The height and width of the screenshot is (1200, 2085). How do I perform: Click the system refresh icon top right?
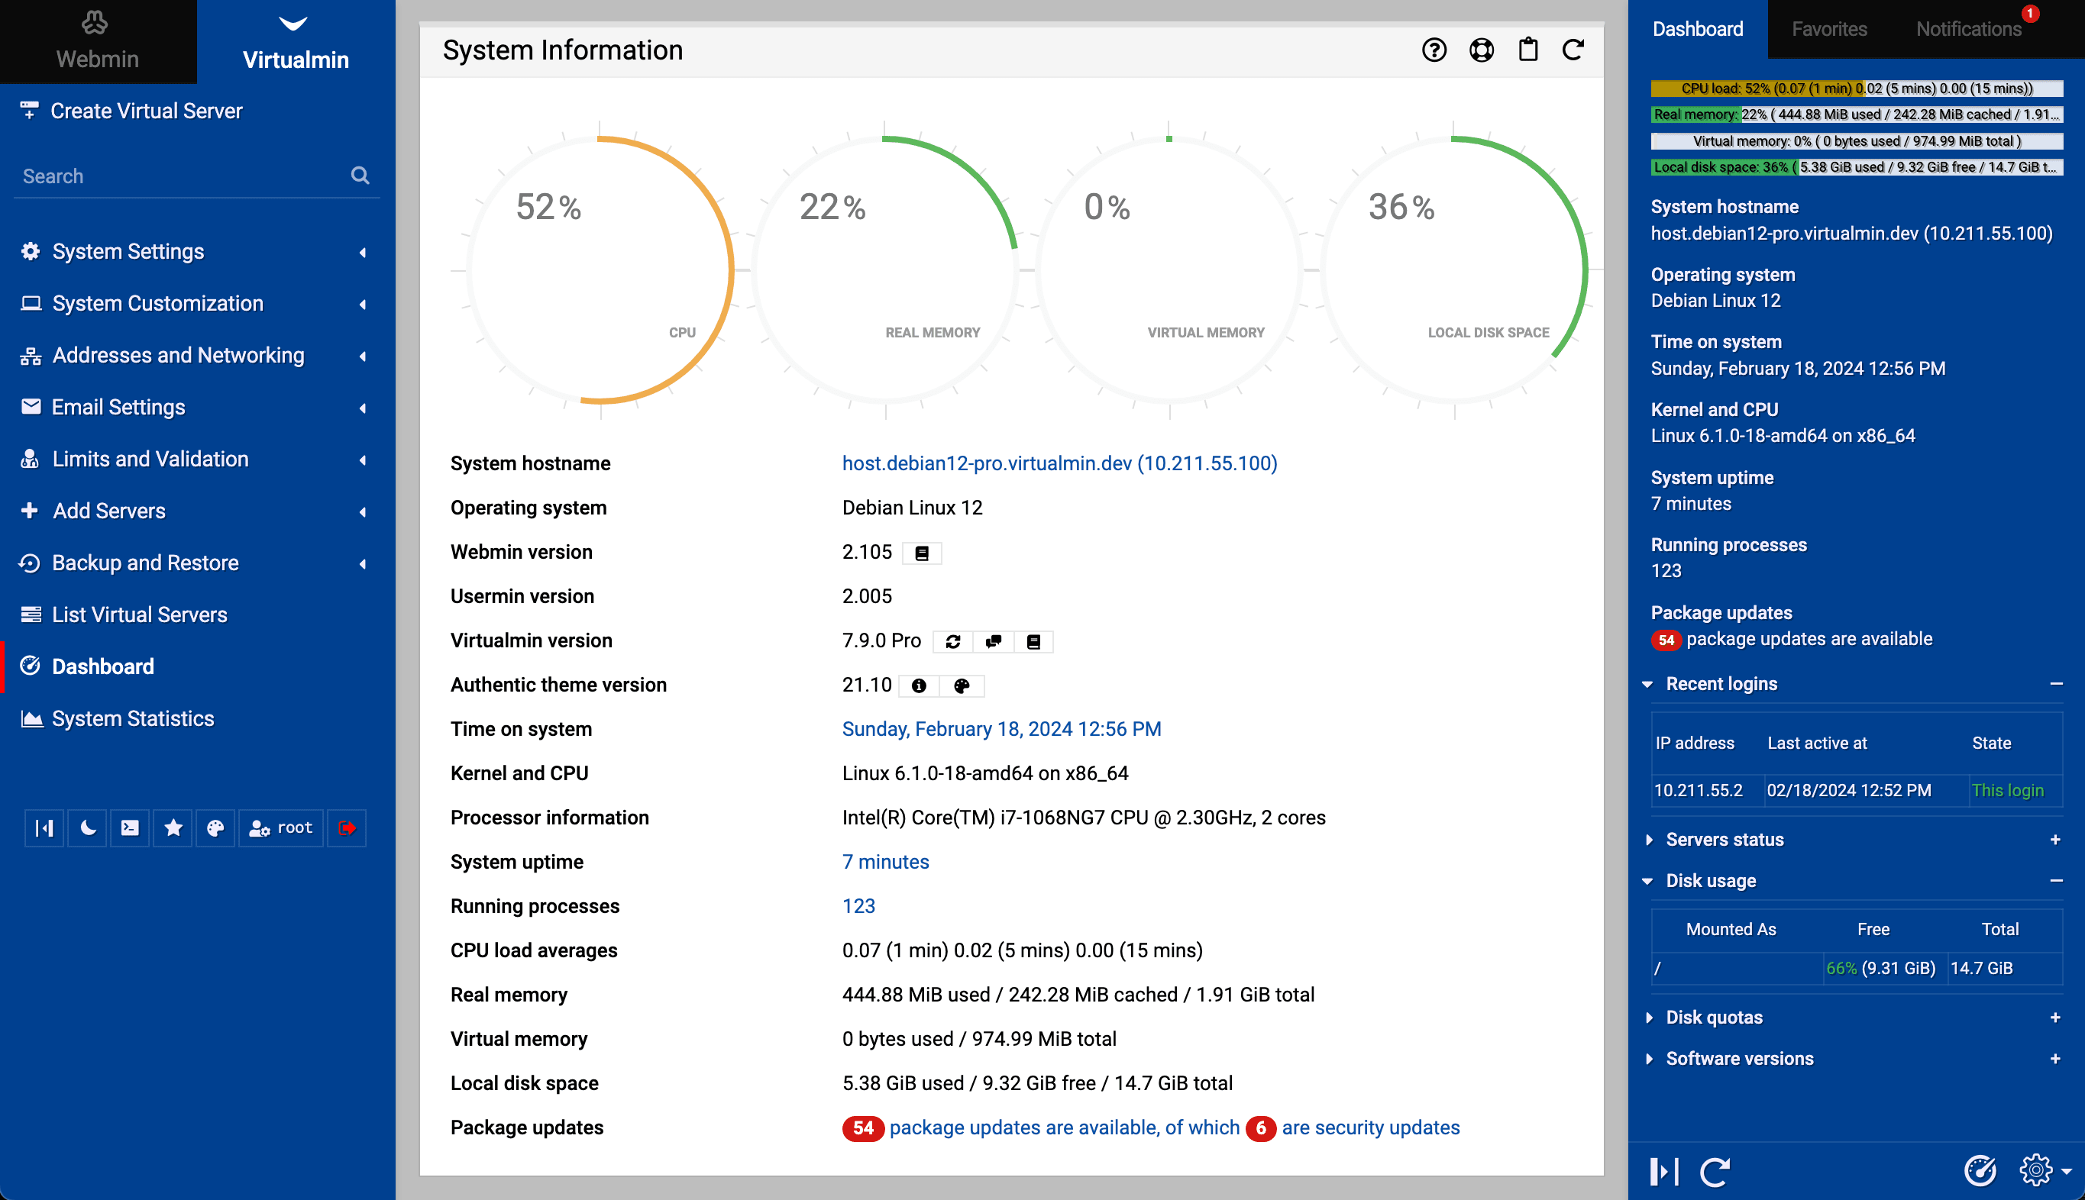tap(1574, 49)
